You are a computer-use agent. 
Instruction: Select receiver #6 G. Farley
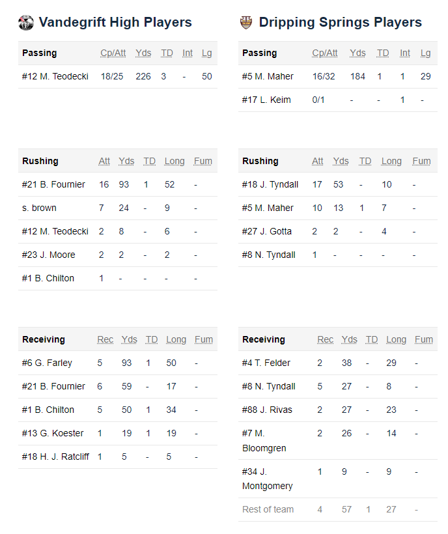click(47, 363)
